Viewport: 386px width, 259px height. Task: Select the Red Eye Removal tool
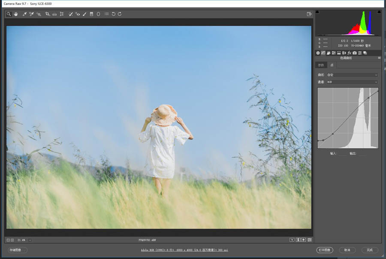(78, 14)
